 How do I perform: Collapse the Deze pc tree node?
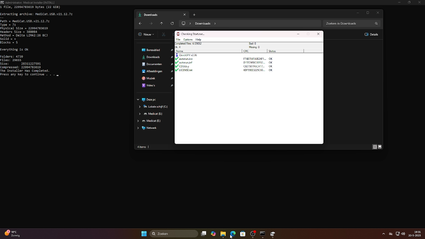click(138, 100)
